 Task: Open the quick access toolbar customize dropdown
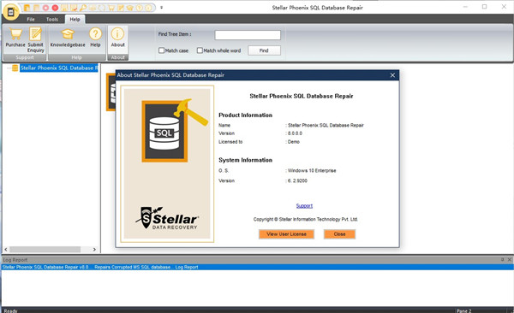pyautogui.click(x=162, y=8)
